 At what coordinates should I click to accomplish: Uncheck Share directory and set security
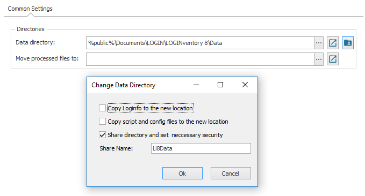coord(103,135)
